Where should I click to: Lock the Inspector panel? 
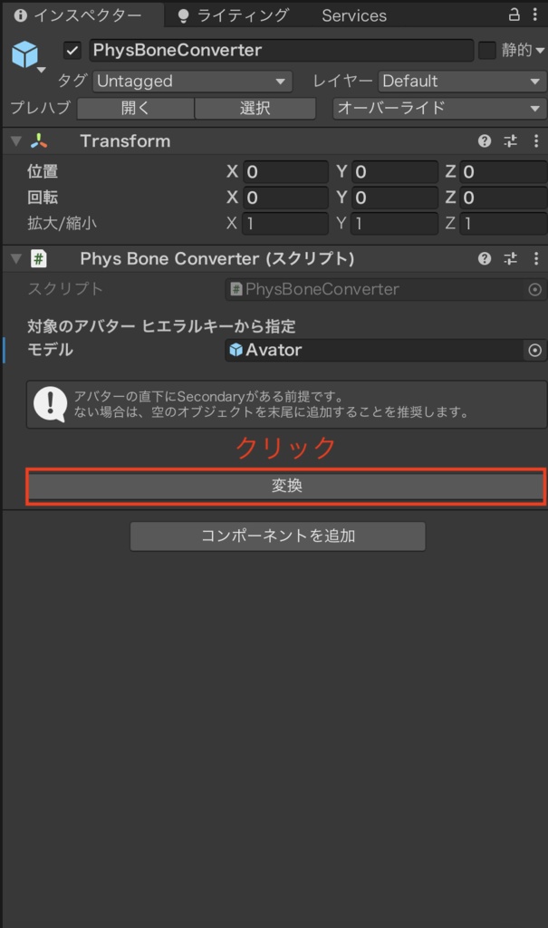point(514,14)
